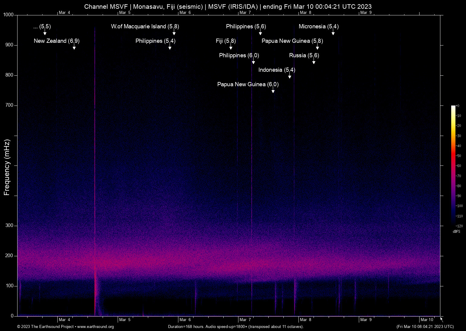Click the Philippines (5.6) annotation text
Image resolution: width=466 pixels, height=331 pixels.
tap(246, 27)
